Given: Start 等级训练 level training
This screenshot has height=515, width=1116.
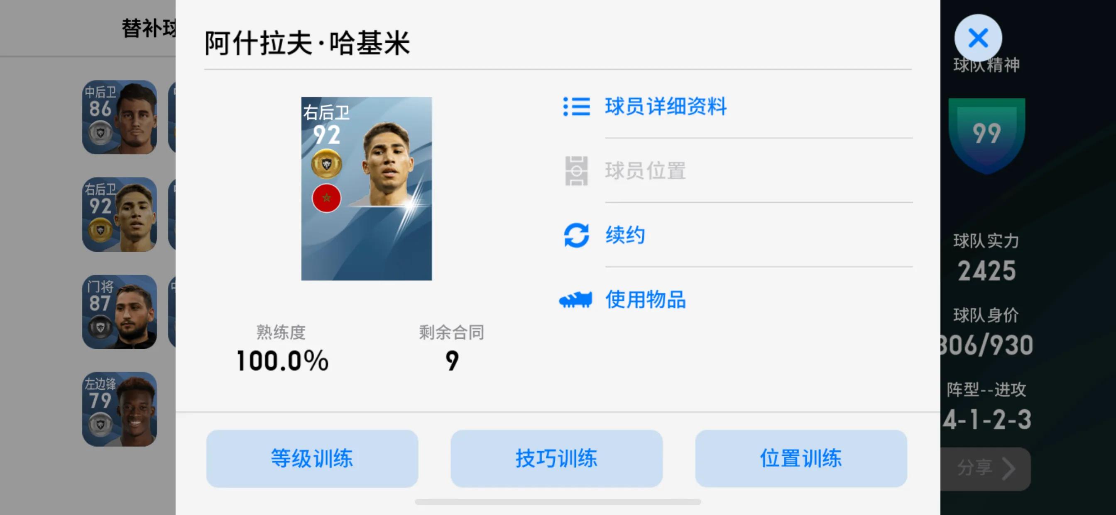Looking at the screenshot, I should (312, 459).
